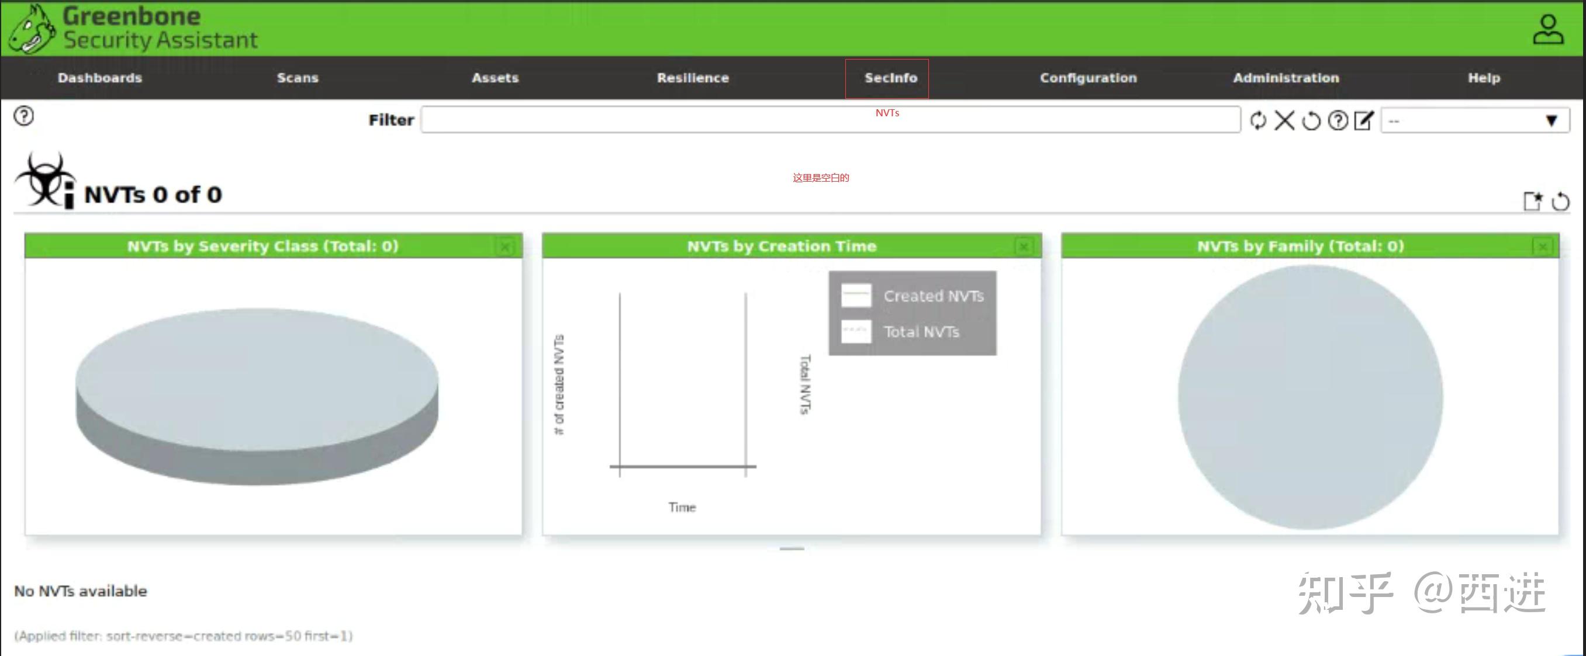Open the user account icon

pyautogui.click(x=1548, y=30)
